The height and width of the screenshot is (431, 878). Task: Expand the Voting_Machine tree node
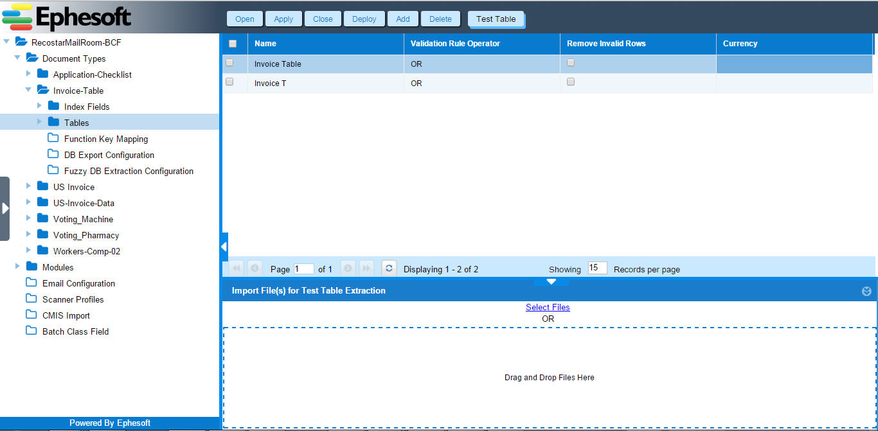coord(28,219)
